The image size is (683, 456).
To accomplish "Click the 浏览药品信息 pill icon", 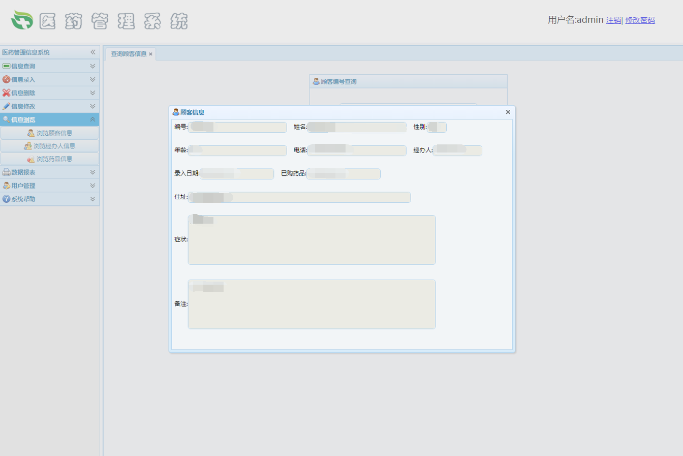I will [x=31, y=159].
